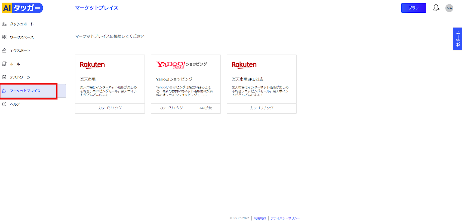
Task: Click the Rakuten logo in 楽天市場SKU対応 card
Action: pos(244,65)
